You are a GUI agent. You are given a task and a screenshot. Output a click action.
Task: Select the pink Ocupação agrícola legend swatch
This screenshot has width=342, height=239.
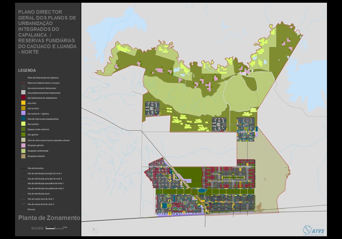(23, 145)
